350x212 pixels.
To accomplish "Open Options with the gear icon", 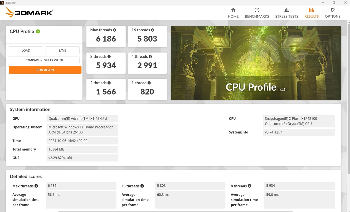I will (332, 10).
